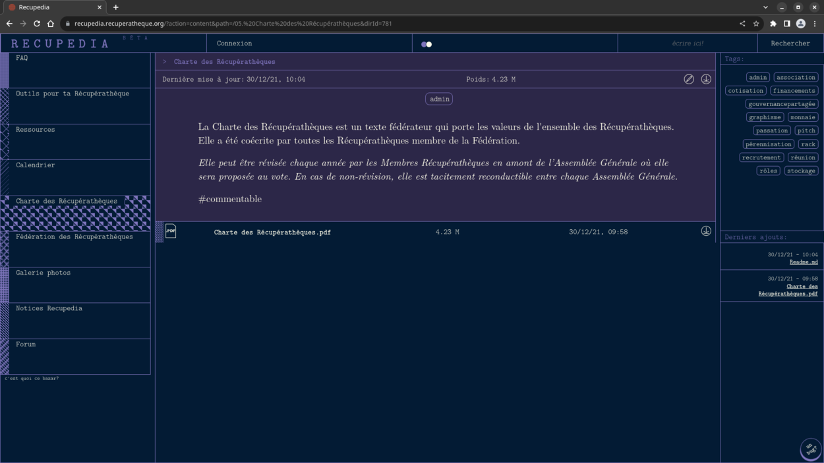Open the browser tab search dropdown
824x463 pixels.
765,7
